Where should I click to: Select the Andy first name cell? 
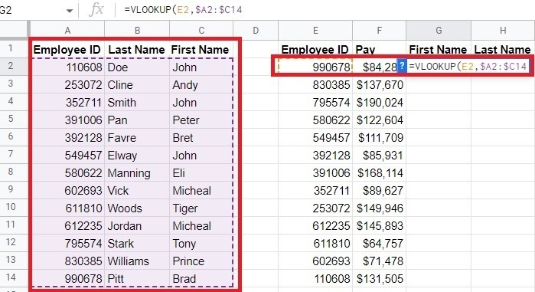tap(201, 85)
